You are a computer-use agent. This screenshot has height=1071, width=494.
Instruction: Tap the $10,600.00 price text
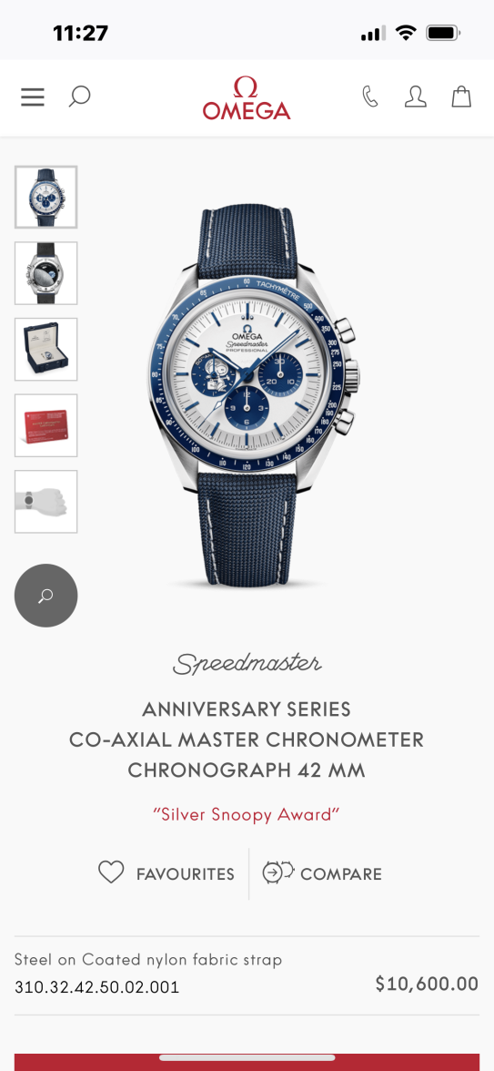point(427,984)
